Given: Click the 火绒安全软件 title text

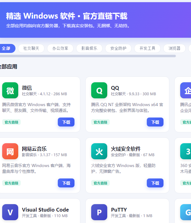Looking at the screenshot, I should 126,149.
